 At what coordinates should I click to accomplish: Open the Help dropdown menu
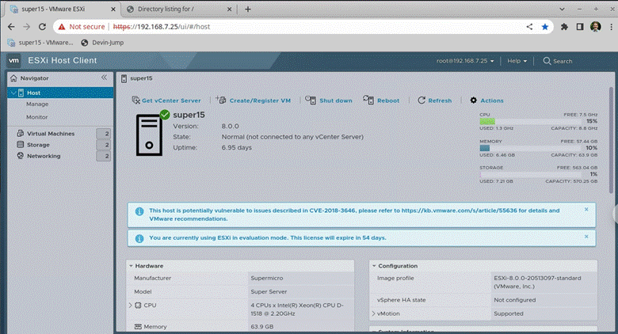517,61
